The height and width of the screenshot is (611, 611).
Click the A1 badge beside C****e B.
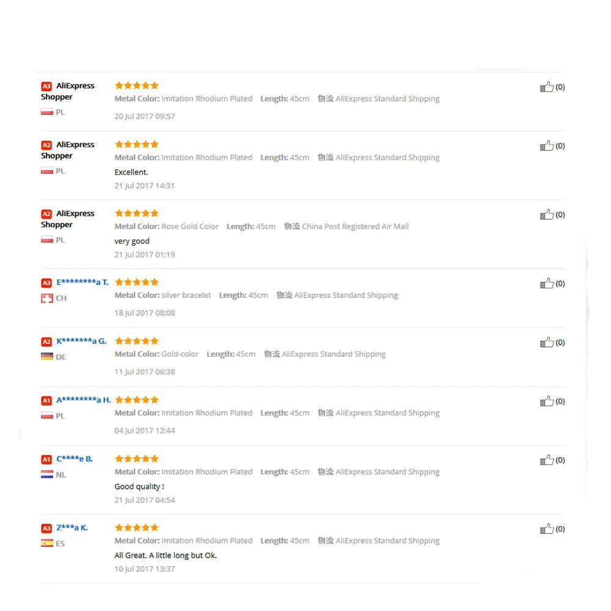click(x=46, y=459)
